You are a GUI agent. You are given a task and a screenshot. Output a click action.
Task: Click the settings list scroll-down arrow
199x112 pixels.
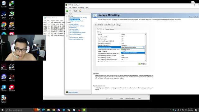point(146,61)
